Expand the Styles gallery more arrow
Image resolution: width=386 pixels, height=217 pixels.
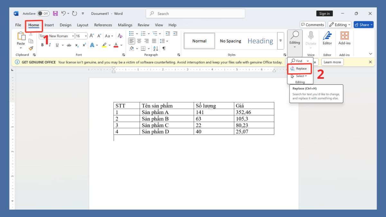280,41
